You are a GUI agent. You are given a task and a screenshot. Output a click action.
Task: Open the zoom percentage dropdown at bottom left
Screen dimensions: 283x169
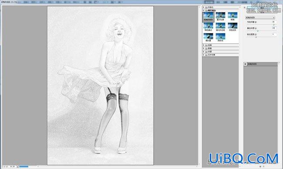point(18,167)
